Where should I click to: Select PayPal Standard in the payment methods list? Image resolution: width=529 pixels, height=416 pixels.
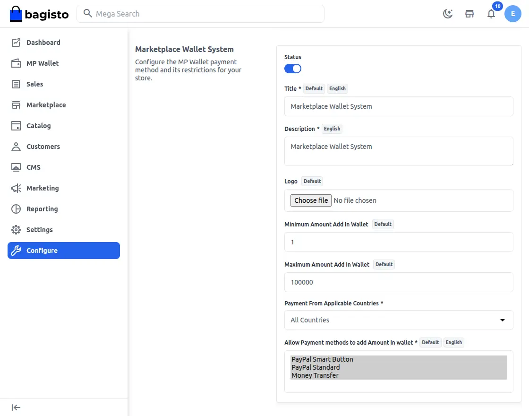[316, 367]
